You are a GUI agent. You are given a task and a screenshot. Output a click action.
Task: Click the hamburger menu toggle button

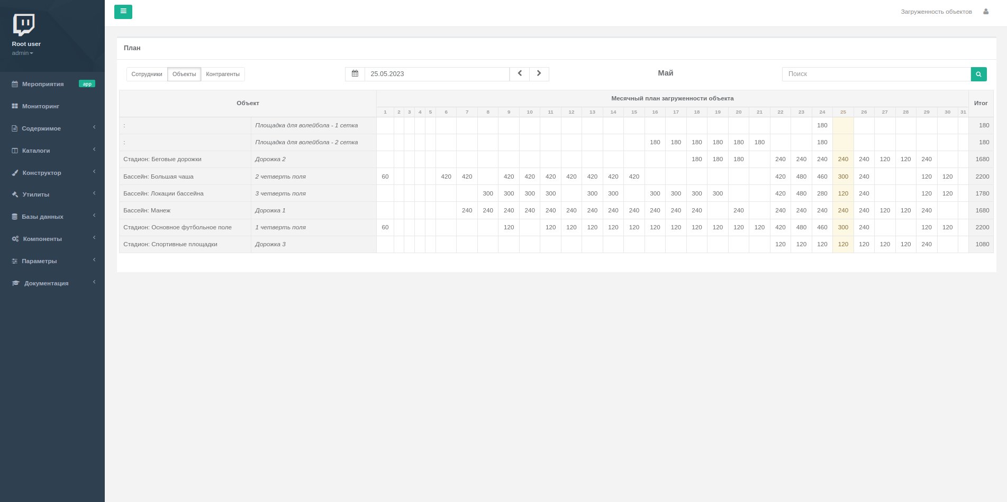coord(123,12)
